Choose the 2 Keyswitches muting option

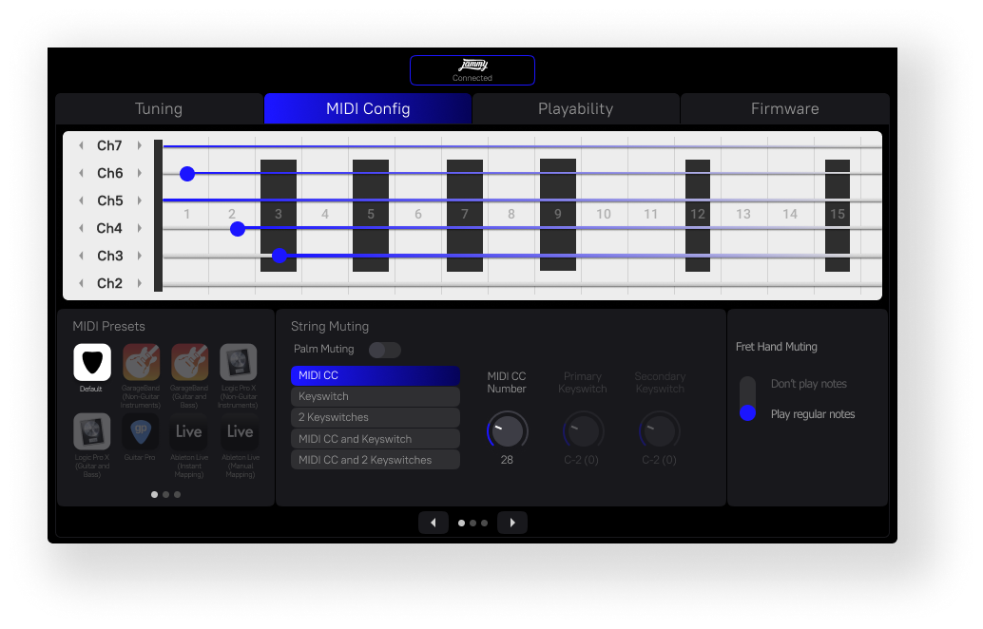(375, 417)
